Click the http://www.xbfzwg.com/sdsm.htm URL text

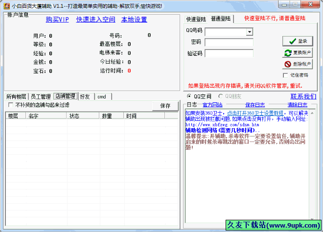coord(222,125)
